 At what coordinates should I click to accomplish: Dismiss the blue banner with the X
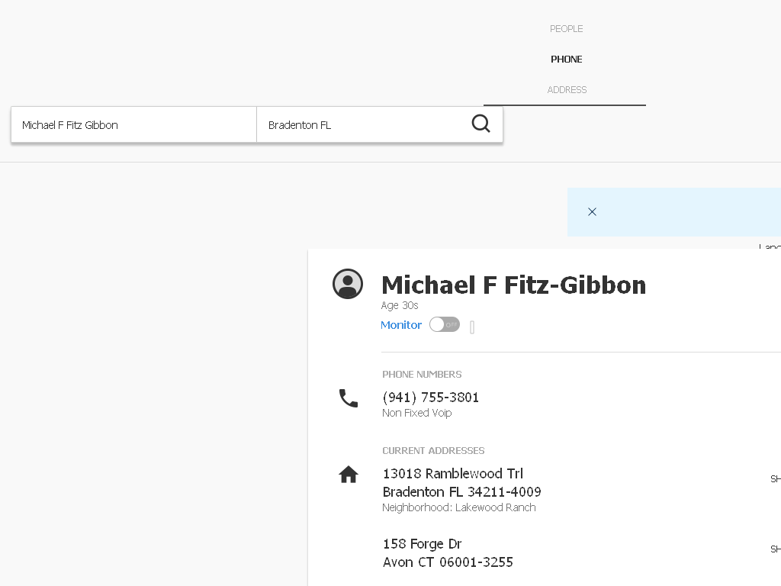(592, 212)
